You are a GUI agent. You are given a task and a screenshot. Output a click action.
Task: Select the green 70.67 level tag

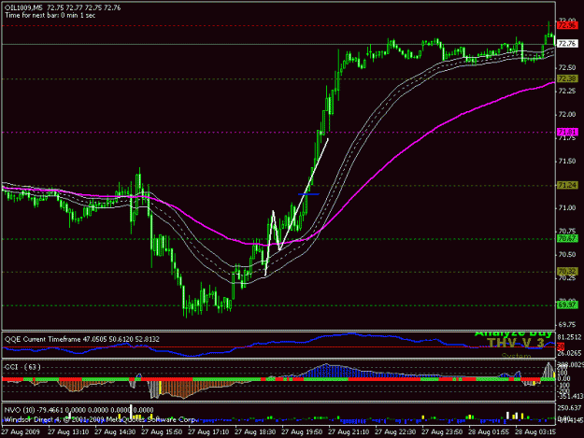point(567,239)
